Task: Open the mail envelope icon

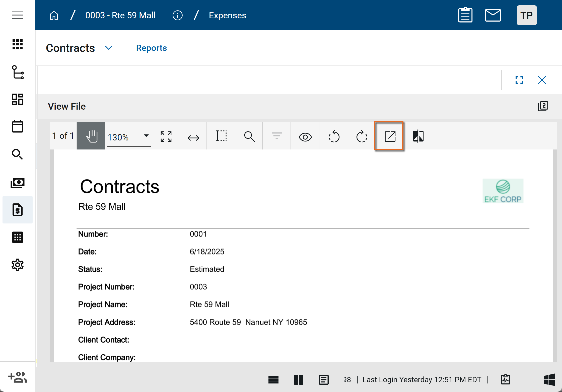Action: click(x=493, y=15)
